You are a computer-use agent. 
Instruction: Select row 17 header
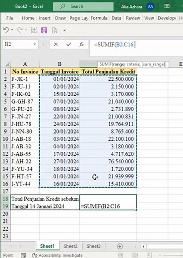5,192
